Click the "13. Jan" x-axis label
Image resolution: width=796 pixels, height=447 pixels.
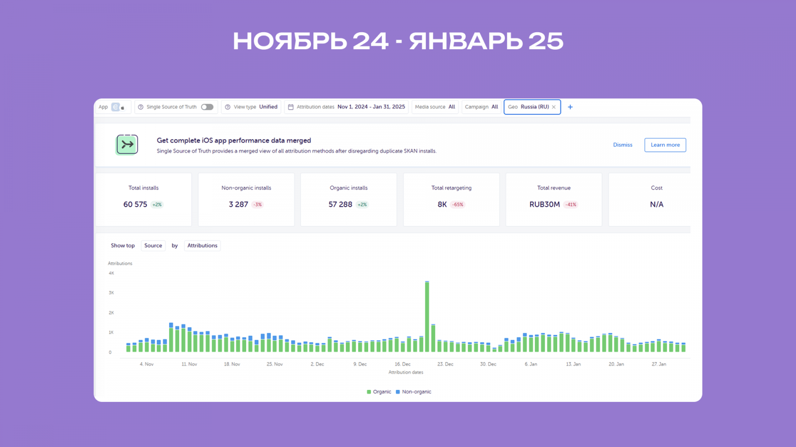point(573,364)
